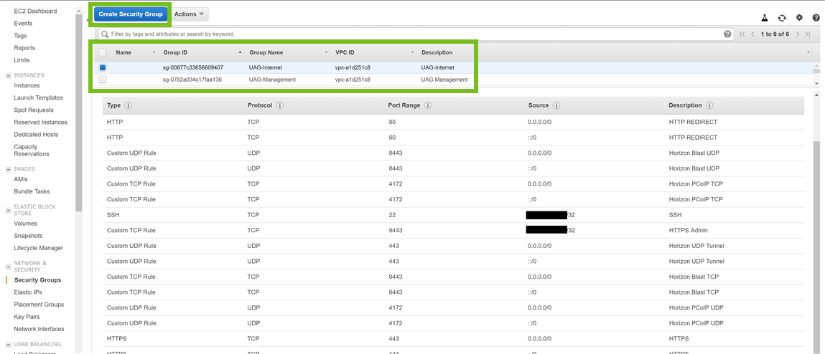This screenshot has height=354, width=825.
Task: Click the info icon beside the rules Description header
Action: 709,105
